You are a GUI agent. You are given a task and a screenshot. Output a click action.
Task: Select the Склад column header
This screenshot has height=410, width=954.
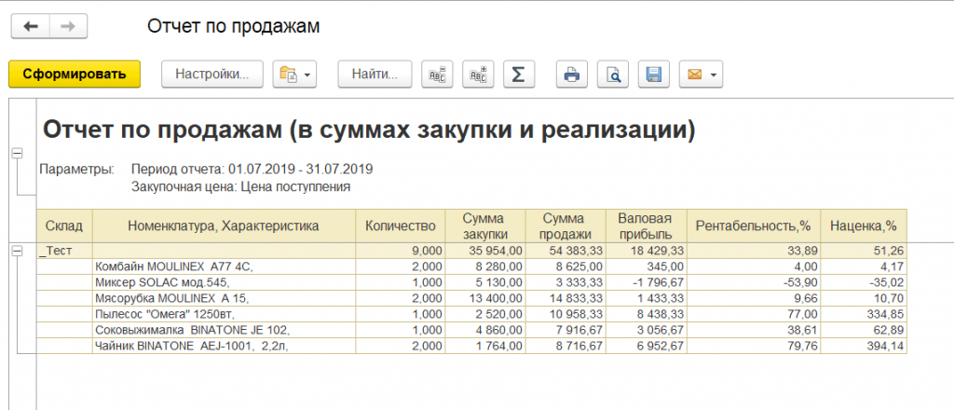pyautogui.click(x=64, y=226)
